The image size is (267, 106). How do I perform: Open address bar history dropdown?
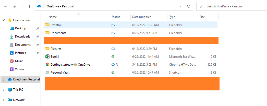point(180,6)
